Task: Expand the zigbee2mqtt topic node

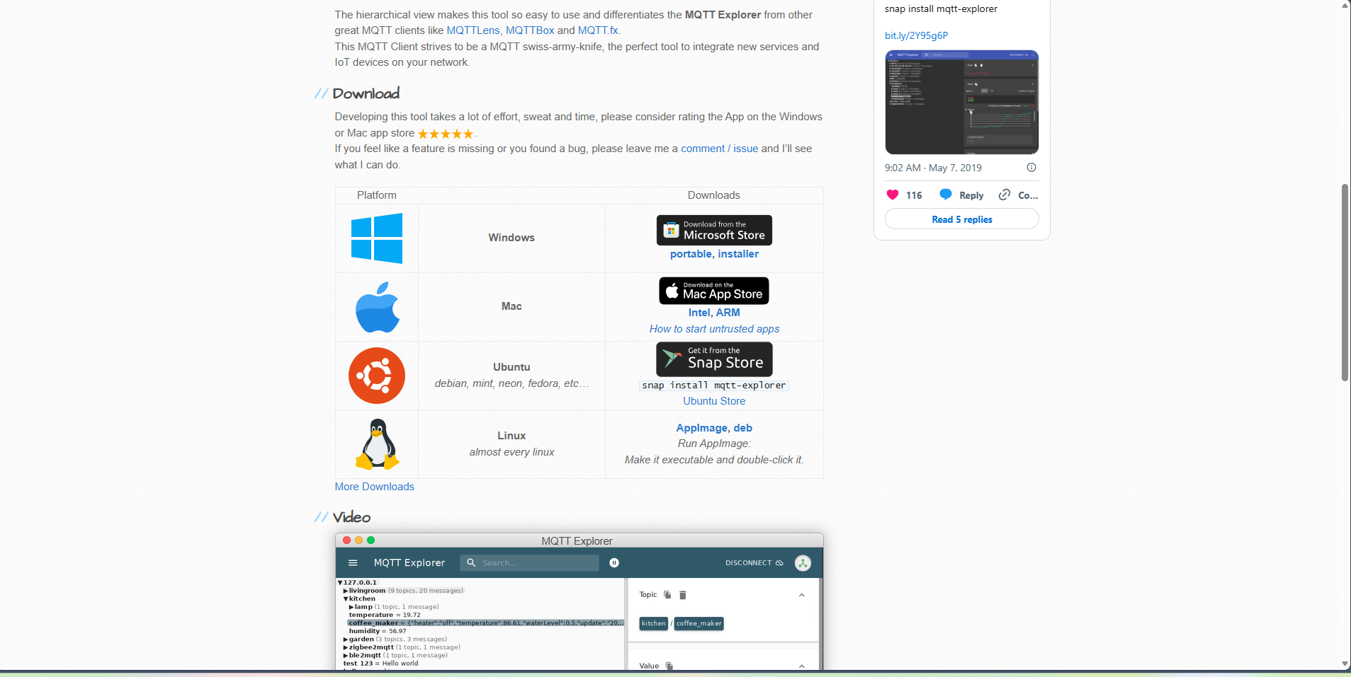Action: [346, 647]
